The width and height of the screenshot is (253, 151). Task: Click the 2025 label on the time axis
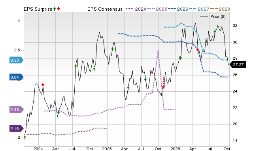pos(107,149)
